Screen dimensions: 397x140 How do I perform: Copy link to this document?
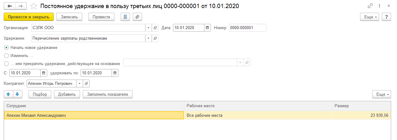370,6
